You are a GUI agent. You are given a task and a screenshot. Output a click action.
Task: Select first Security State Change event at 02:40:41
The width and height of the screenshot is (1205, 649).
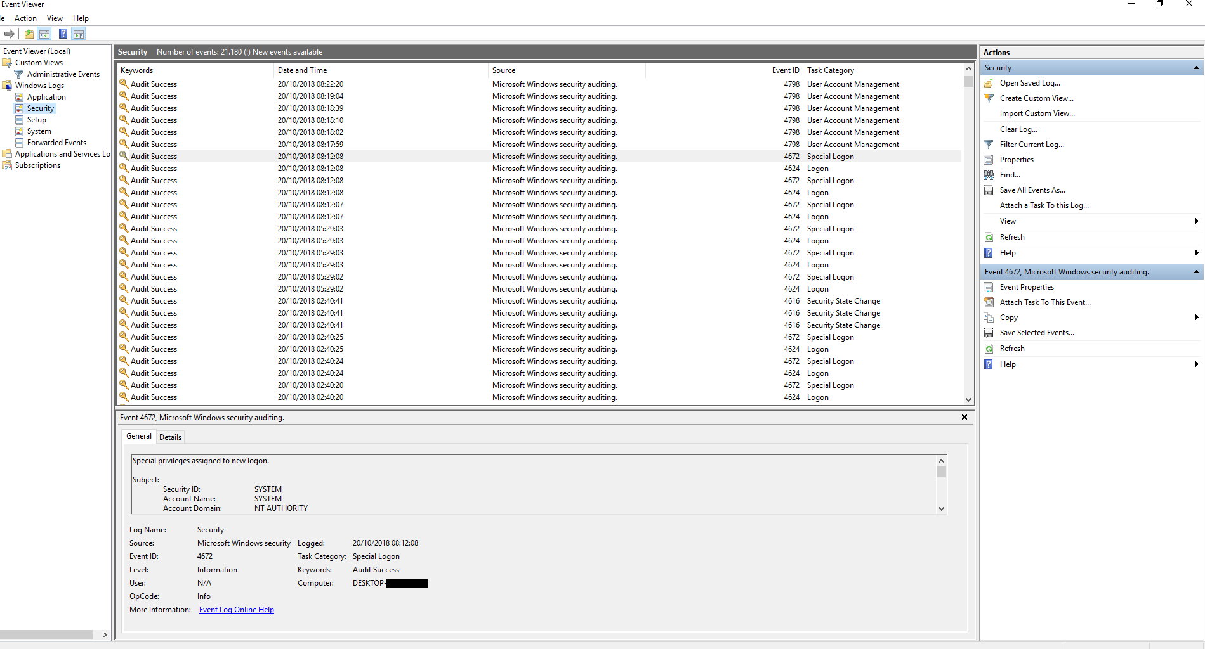tap(539, 301)
